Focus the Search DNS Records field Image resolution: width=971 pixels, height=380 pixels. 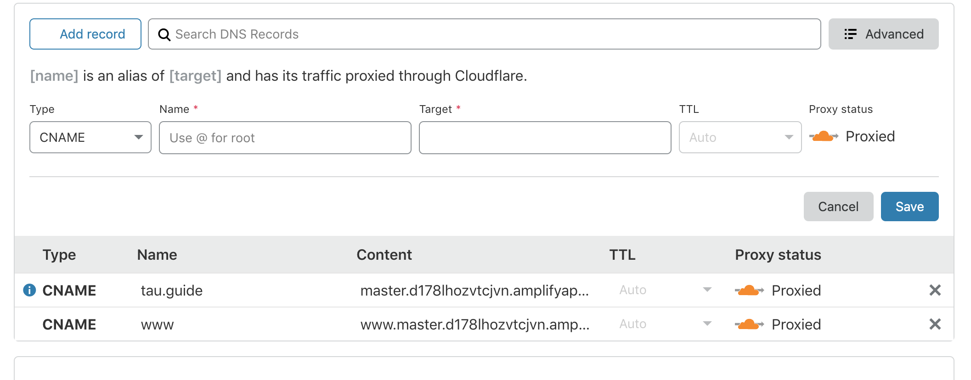pyautogui.click(x=484, y=34)
